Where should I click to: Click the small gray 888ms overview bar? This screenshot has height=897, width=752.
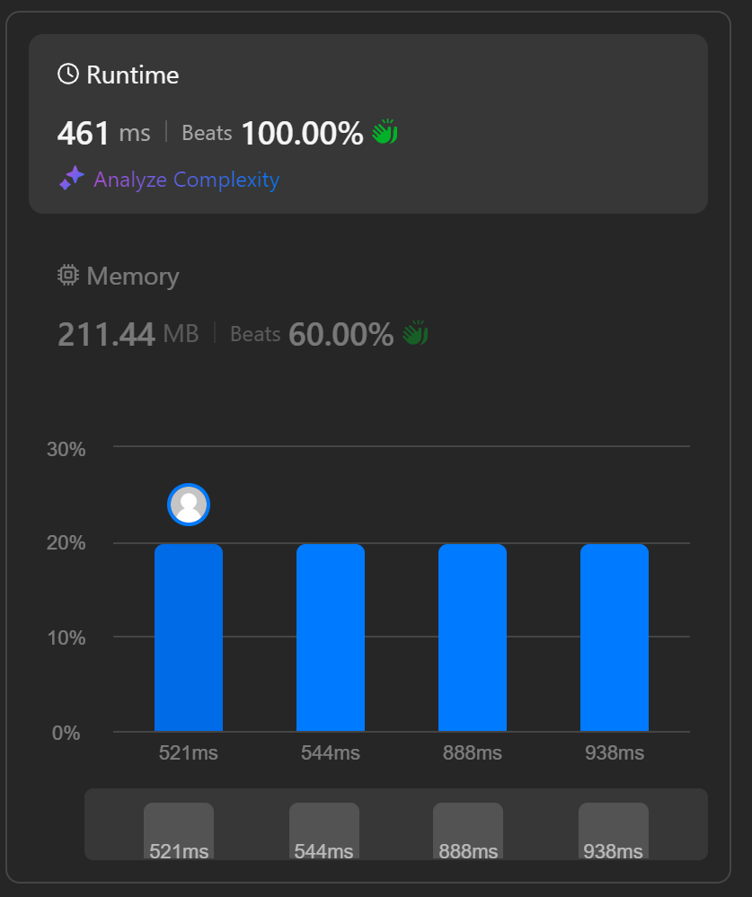click(468, 830)
